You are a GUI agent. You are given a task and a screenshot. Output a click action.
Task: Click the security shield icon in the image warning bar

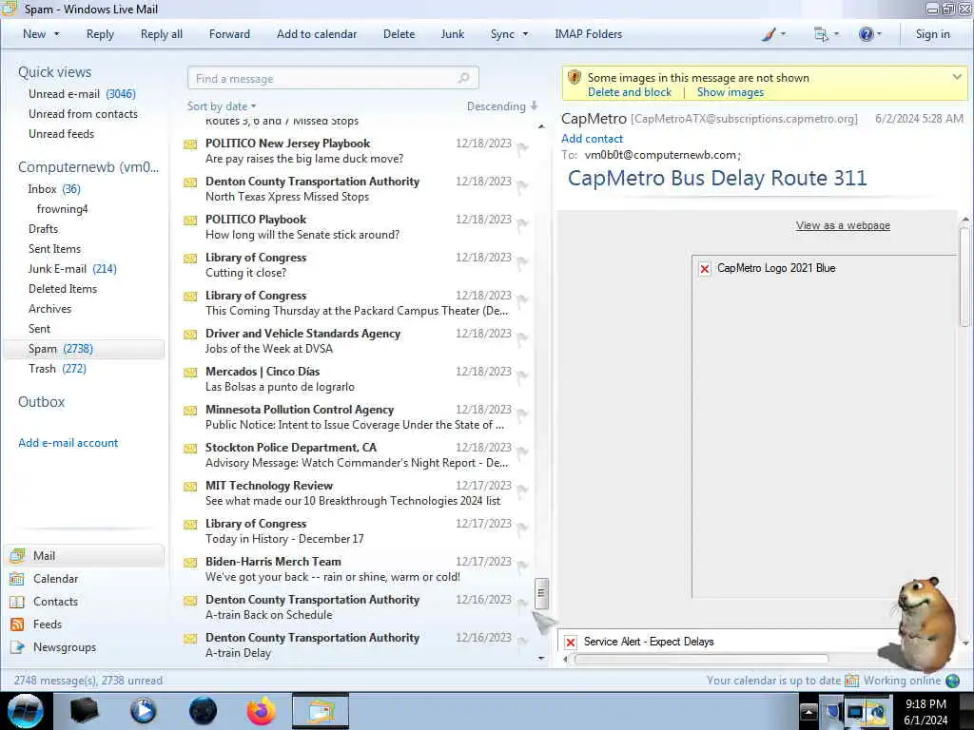(575, 78)
